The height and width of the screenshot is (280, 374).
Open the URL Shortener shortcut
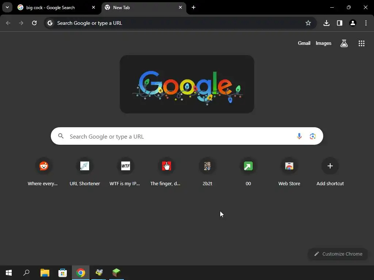[85, 172]
